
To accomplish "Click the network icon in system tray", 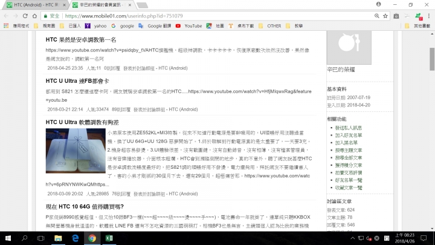I will tap(361, 238).
